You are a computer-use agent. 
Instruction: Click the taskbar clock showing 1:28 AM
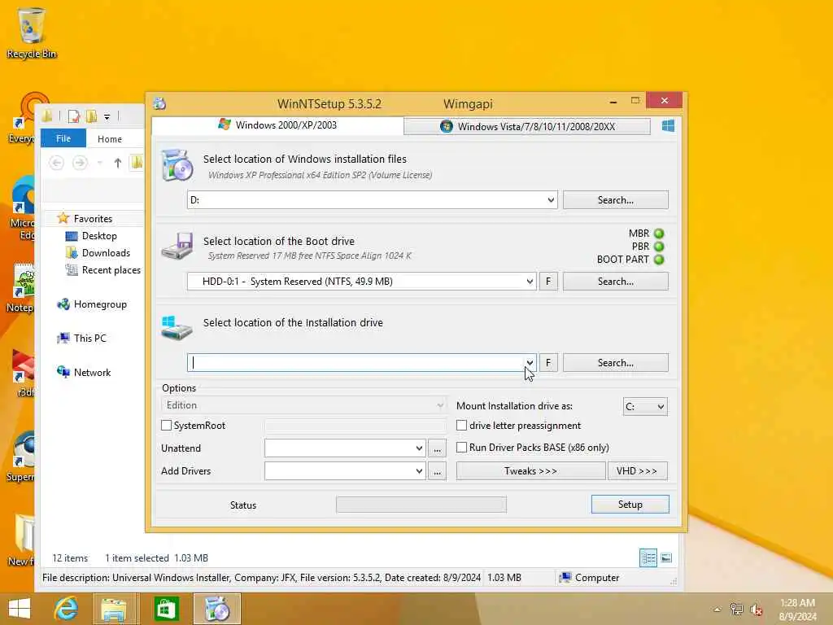point(797,610)
